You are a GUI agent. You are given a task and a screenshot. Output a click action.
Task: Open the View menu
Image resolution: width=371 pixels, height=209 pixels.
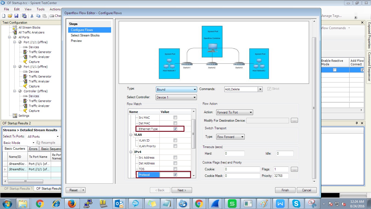28,9
